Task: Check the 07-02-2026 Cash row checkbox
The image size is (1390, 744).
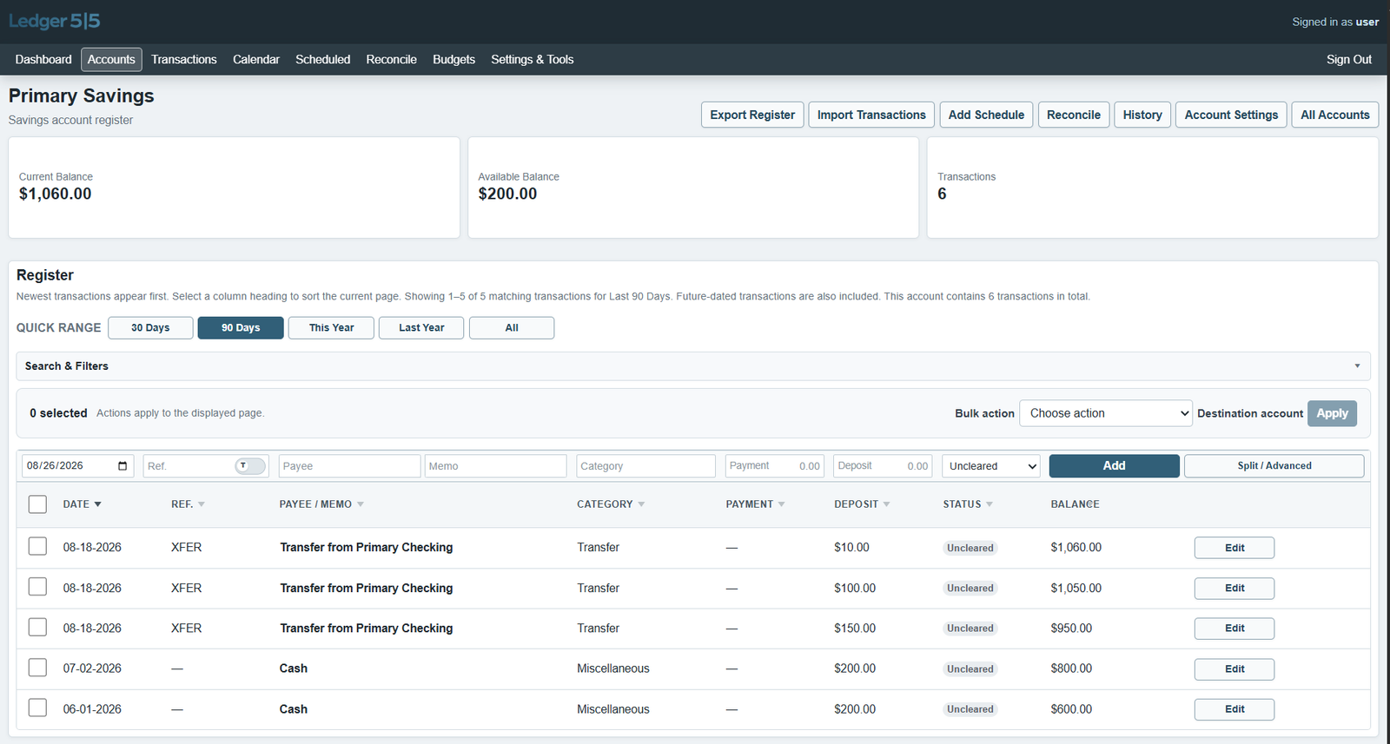Action: [x=37, y=668]
